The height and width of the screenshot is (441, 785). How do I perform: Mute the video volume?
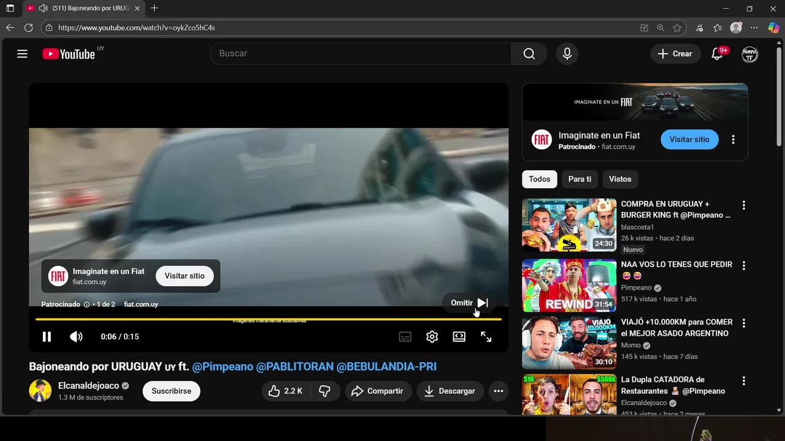click(x=76, y=337)
